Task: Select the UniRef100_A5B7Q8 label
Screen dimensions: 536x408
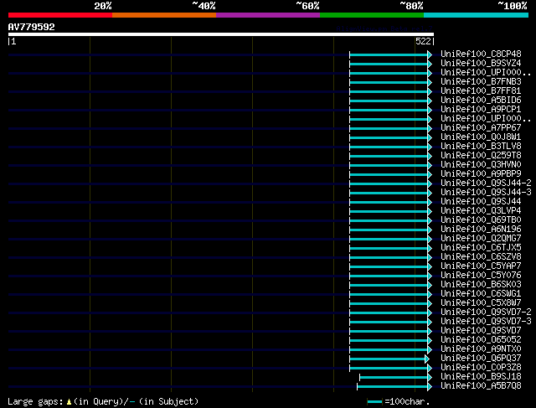Action: (481, 386)
